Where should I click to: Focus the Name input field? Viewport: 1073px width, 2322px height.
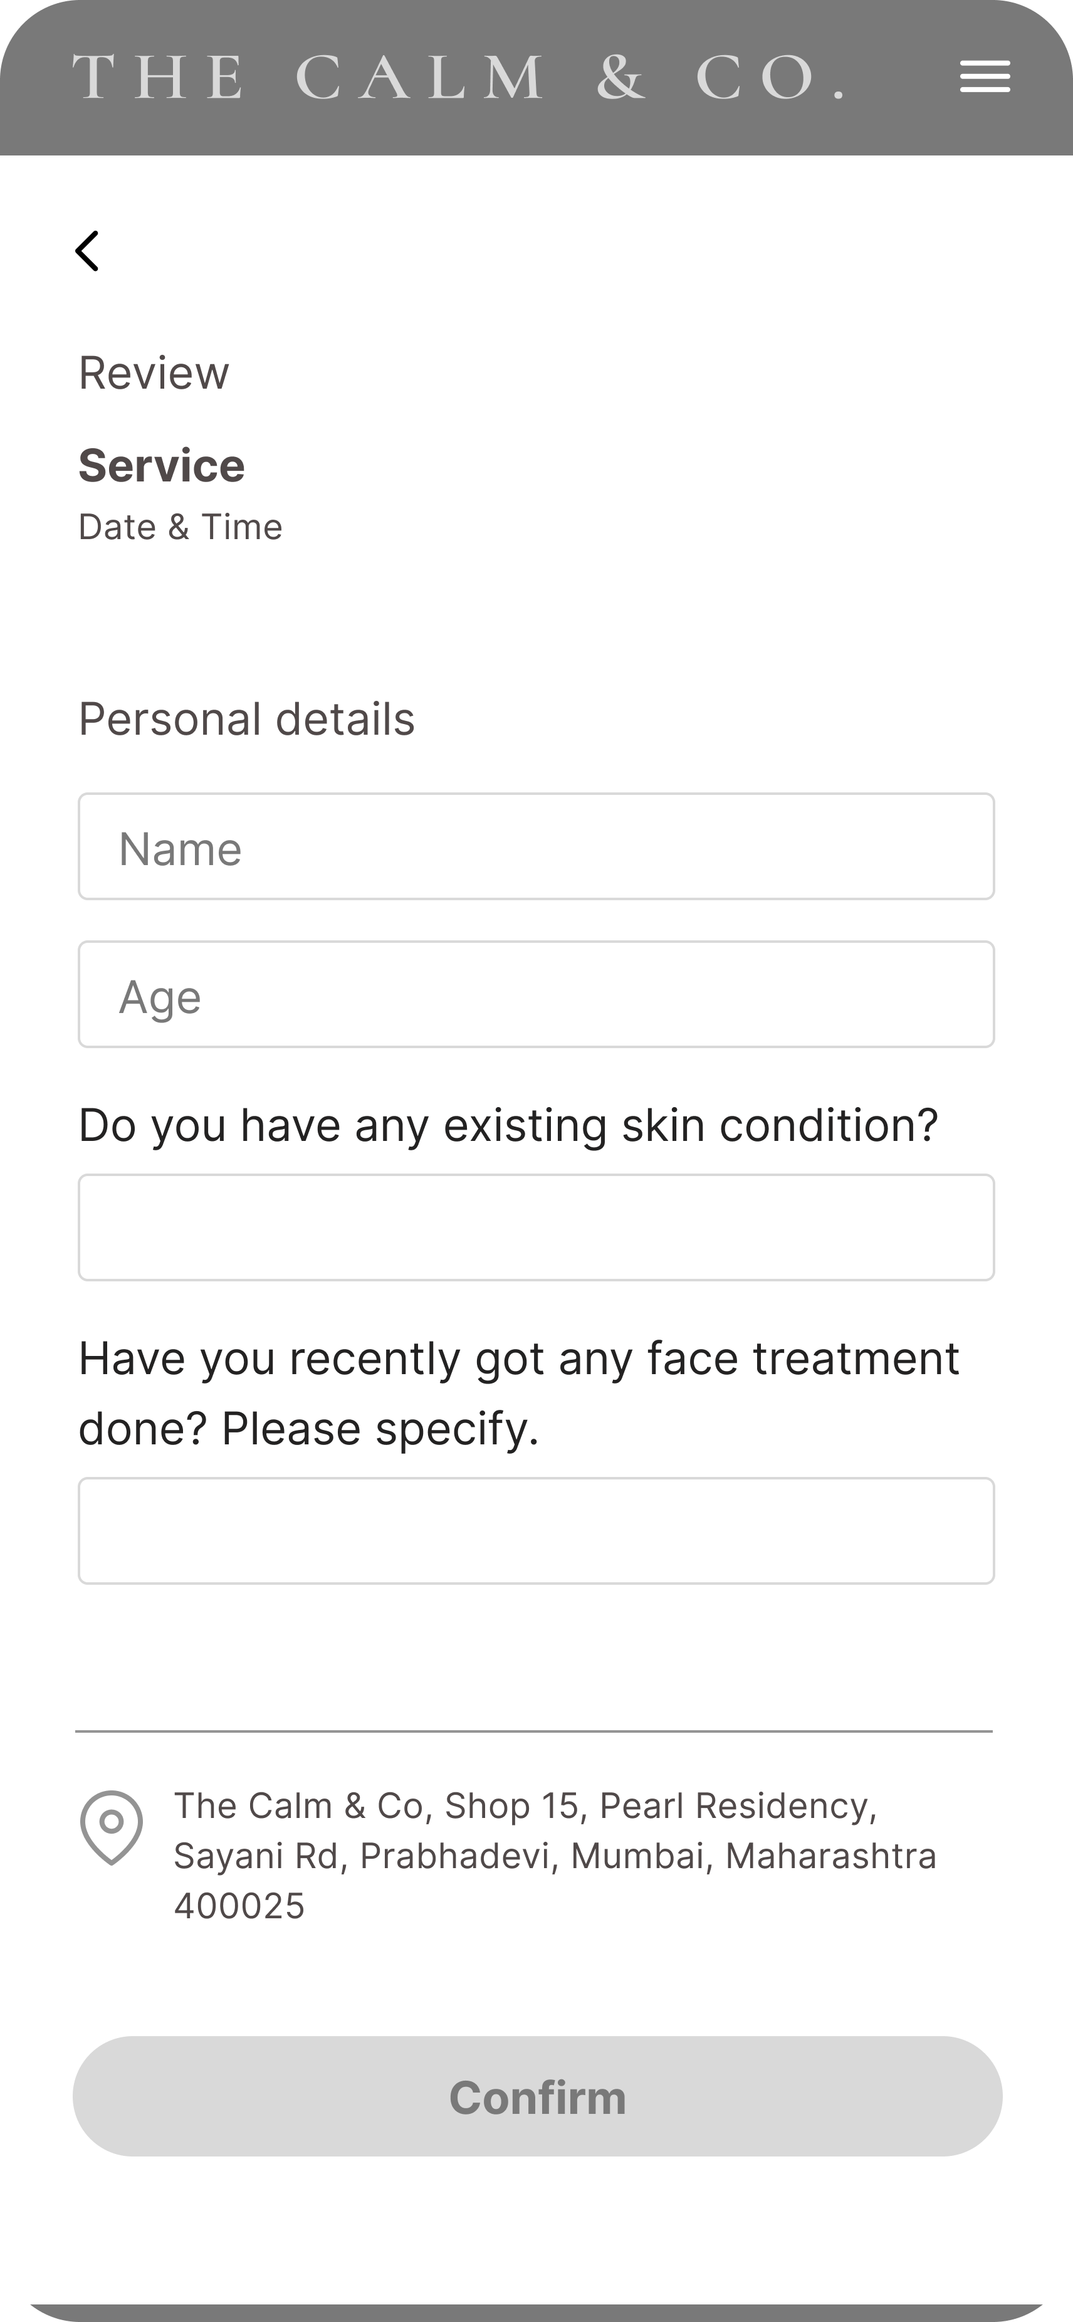536,846
